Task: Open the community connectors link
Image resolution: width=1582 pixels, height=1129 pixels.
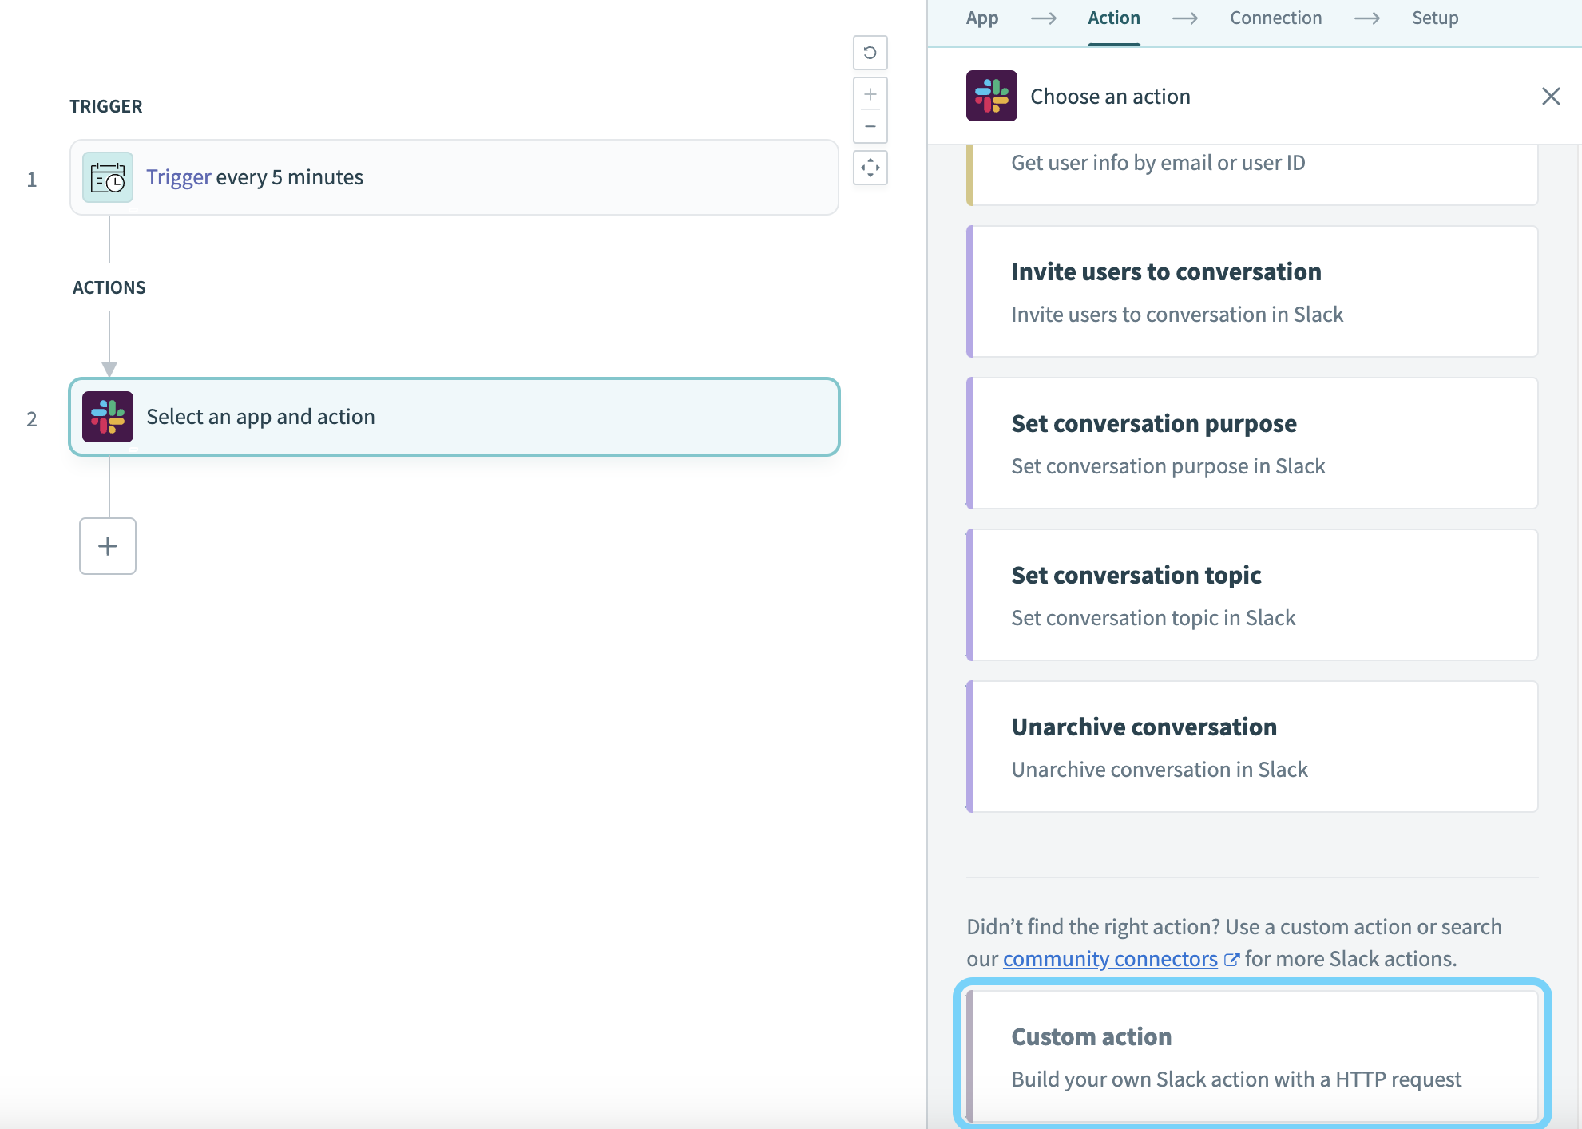Action: (1110, 958)
